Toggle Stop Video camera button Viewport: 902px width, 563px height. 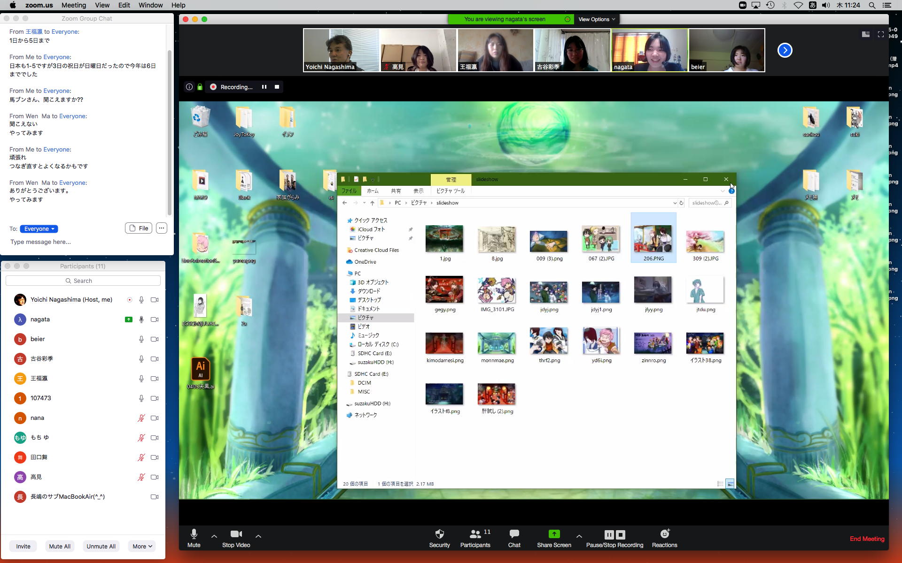click(x=236, y=534)
